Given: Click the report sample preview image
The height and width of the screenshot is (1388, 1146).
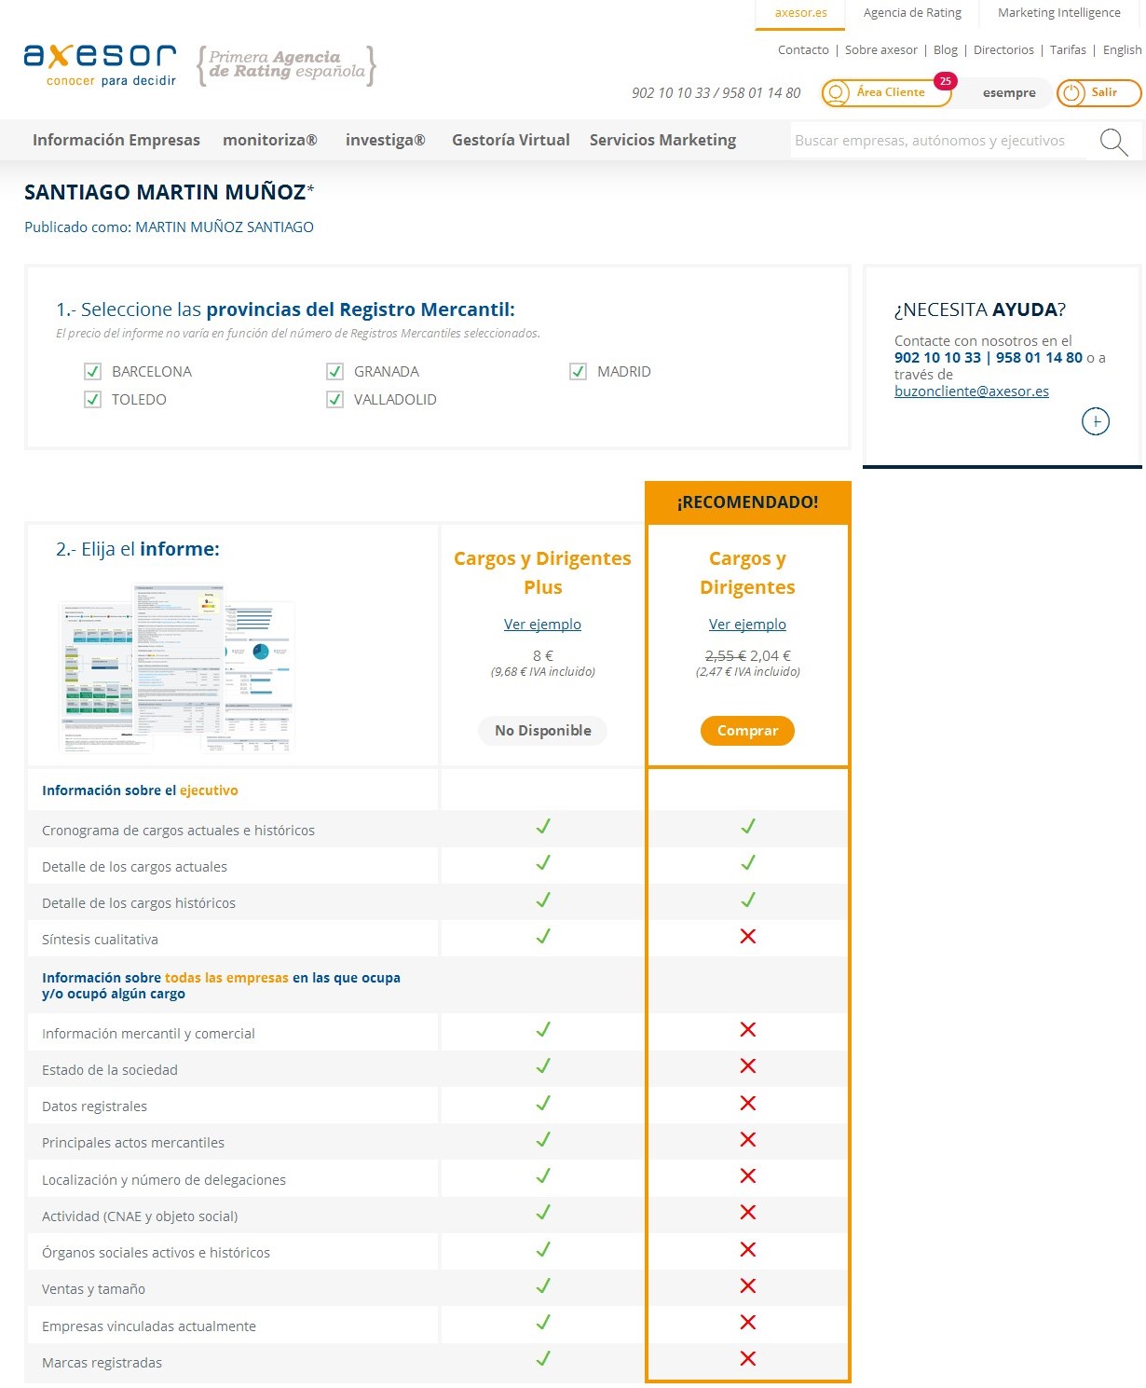Looking at the screenshot, I should pyautogui.click(x=177, y=668).
